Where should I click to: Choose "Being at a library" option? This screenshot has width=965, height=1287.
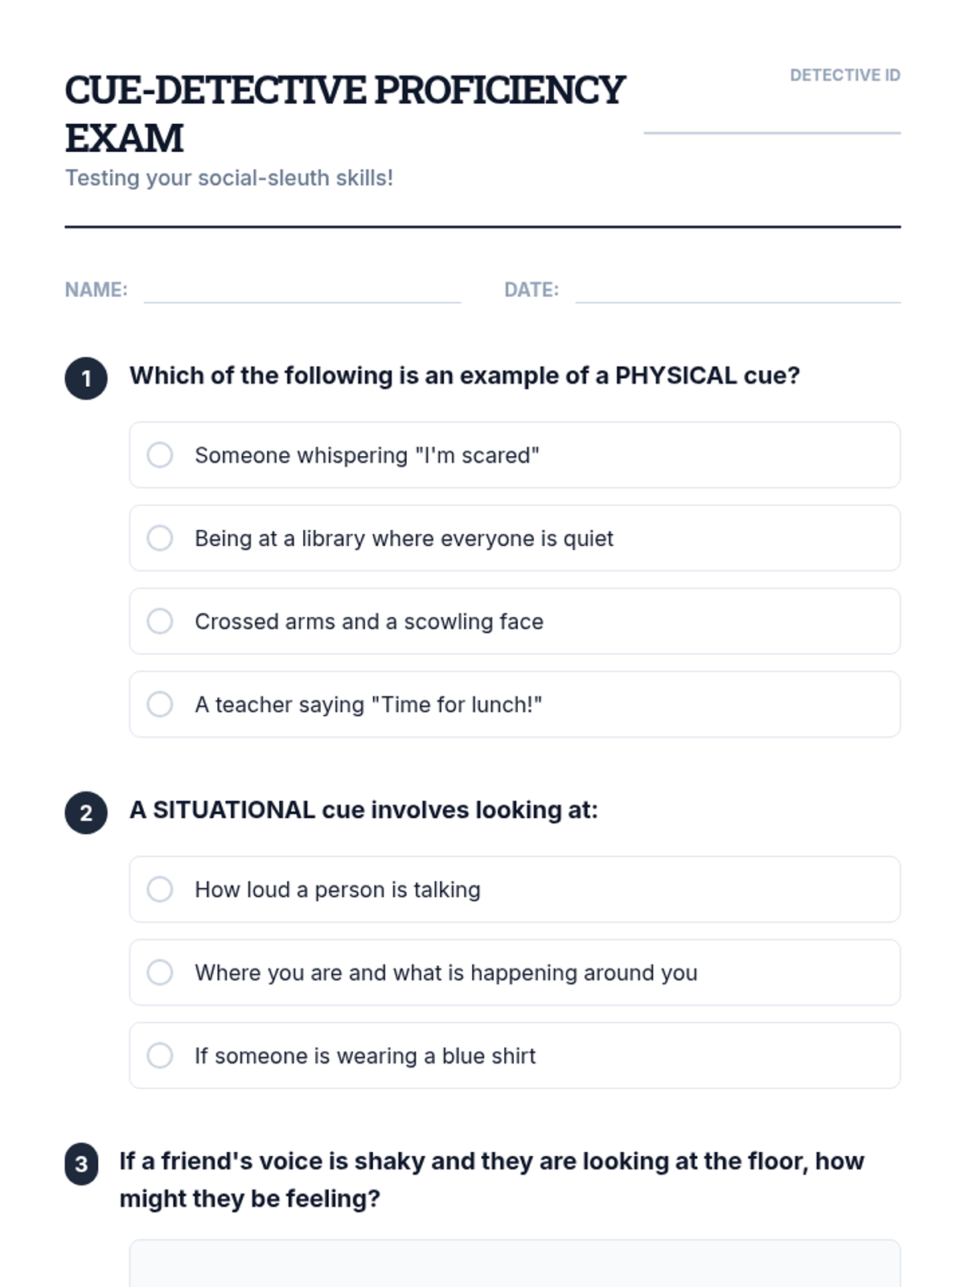pos(160,538)
